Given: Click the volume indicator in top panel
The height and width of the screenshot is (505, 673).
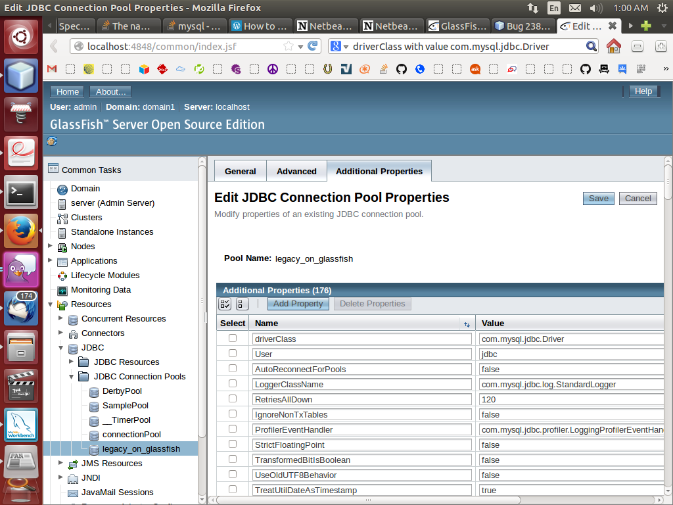Looking at the screenshot, I should (595, 8).
